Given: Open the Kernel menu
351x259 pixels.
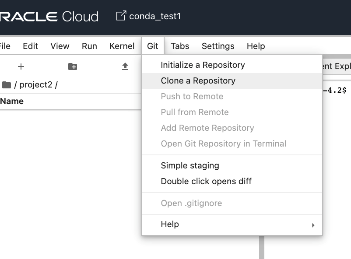Looking at the screenshot, I should point(122,46).
